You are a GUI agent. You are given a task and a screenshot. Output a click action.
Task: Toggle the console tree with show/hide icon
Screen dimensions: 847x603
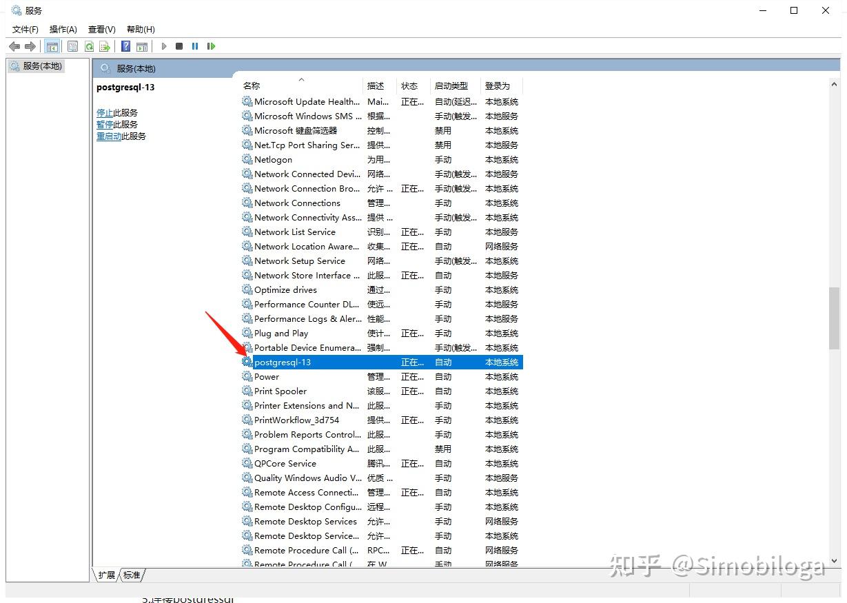52,45
